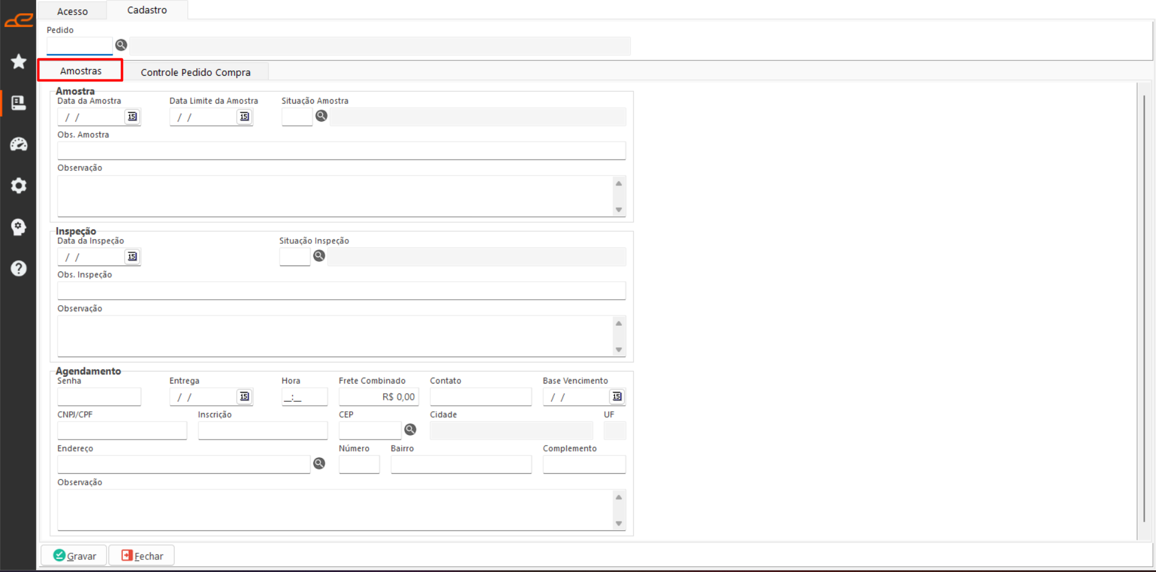Select the Acesso tab
The width and height of the screenshot is (1156, 572).
point(72,11)
